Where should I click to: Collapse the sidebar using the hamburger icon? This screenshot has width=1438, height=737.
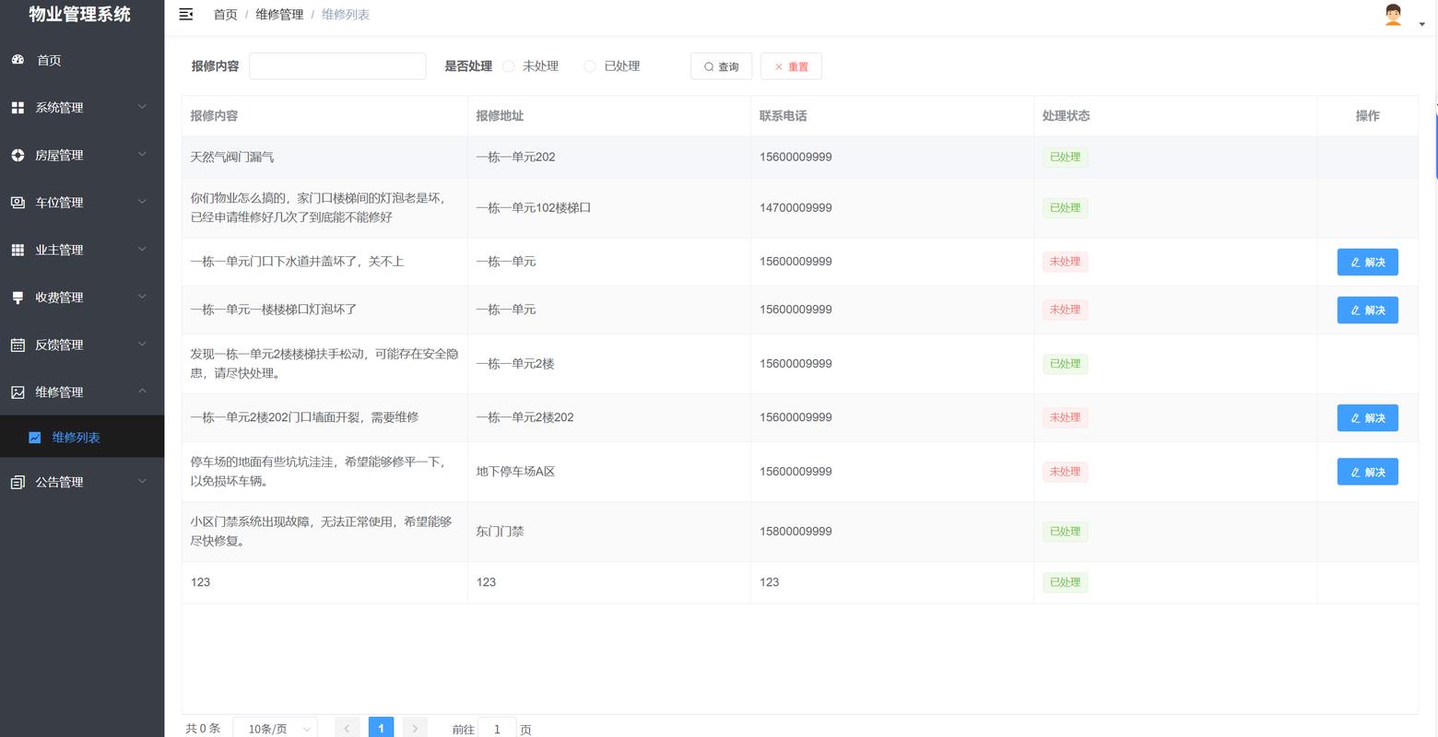pos(185,14)
